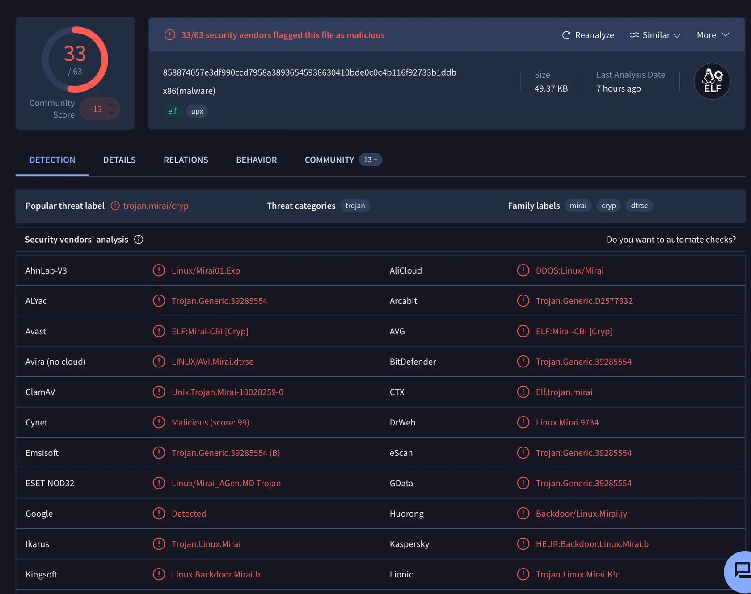Screen dimensions: 751x594
Task: Vote down the community score
Action: tap(111, 113)
